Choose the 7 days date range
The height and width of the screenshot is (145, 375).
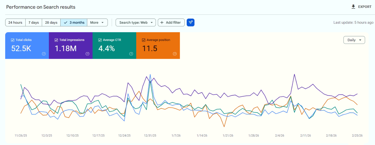(x=34, y=23)
